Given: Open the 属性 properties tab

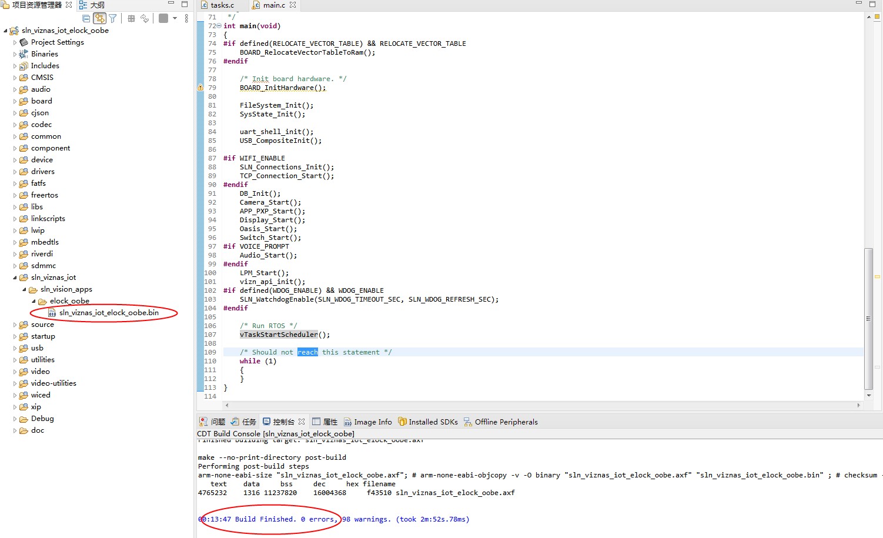Looking at the screenshot, I should click(x=325, y=422).
